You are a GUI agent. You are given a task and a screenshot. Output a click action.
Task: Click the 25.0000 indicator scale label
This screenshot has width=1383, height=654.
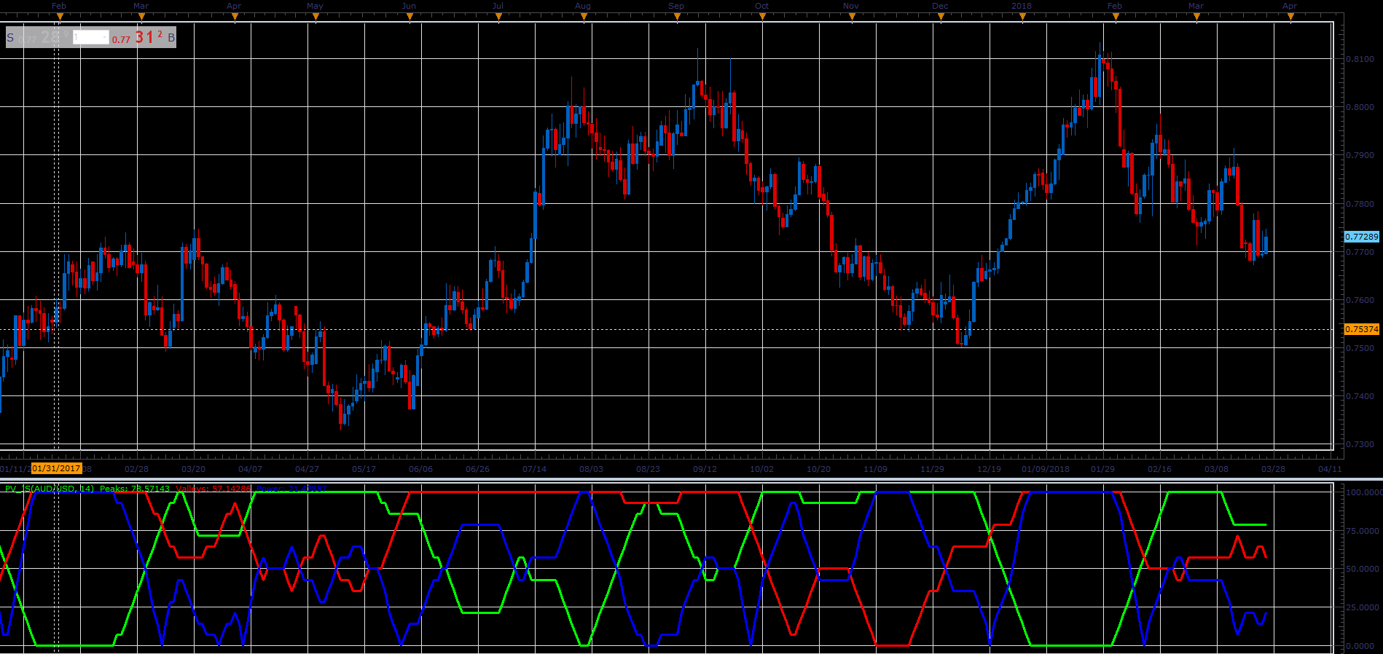(1362, 607)
